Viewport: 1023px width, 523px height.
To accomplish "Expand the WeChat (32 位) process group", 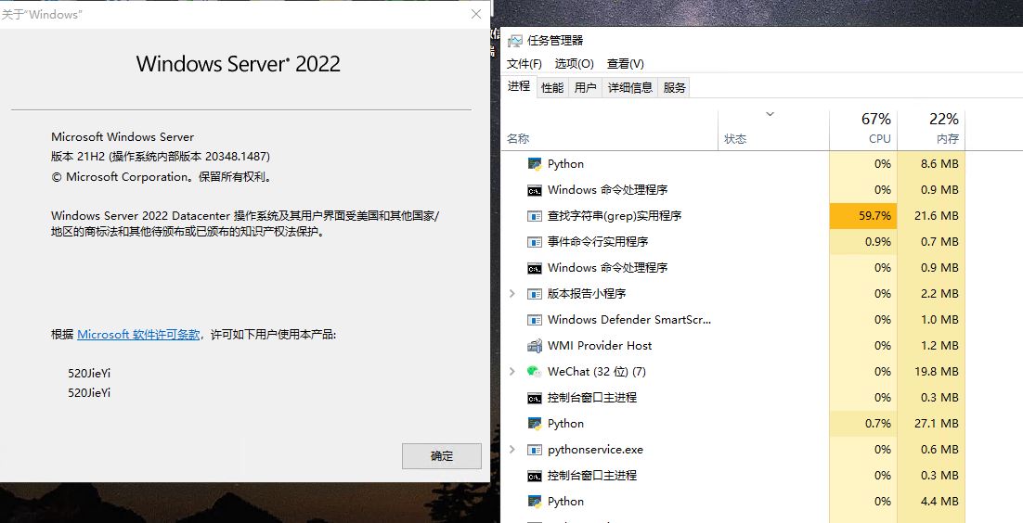I will (512, 372).
